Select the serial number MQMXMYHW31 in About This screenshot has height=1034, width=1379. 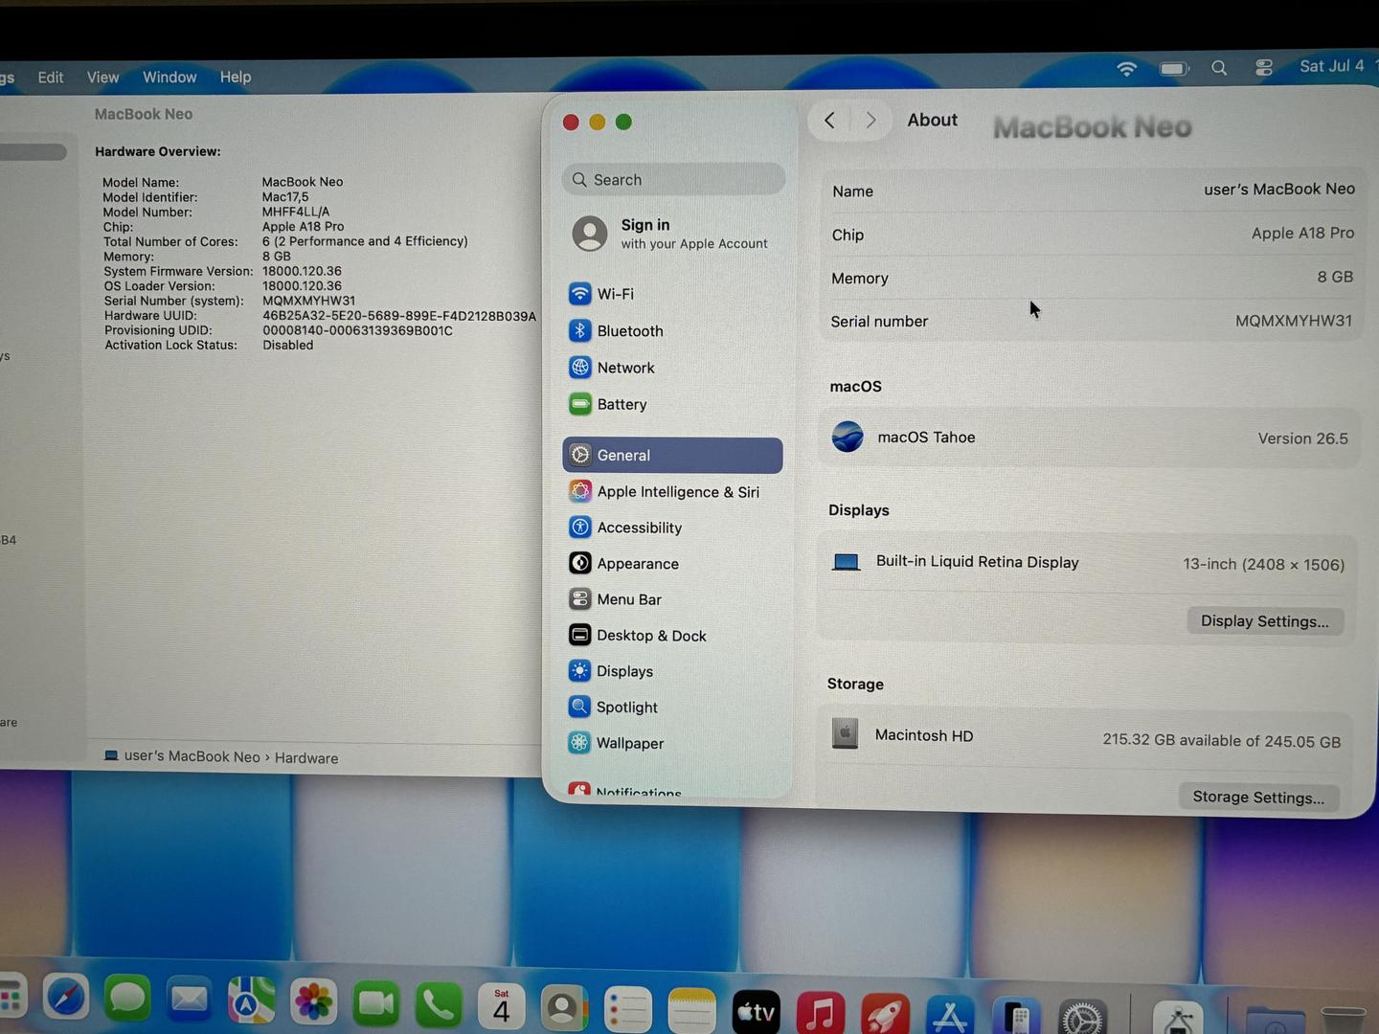(x=1294, y=321)
